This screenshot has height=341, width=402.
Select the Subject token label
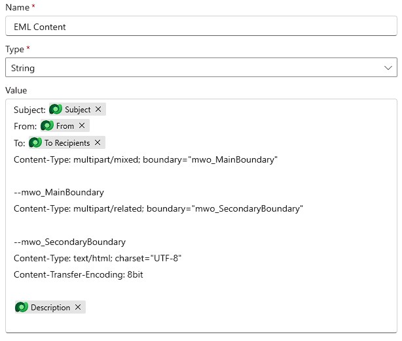coord(77,110)
